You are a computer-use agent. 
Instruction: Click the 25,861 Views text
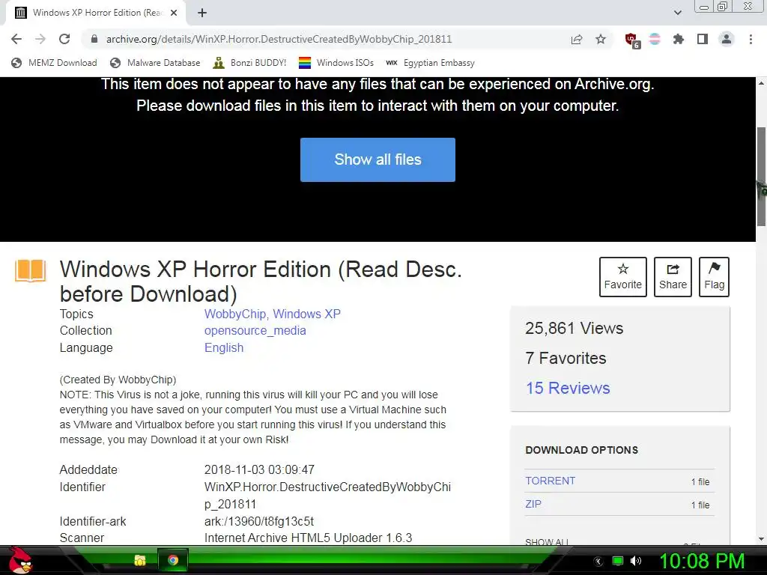[x=575, y=328]
